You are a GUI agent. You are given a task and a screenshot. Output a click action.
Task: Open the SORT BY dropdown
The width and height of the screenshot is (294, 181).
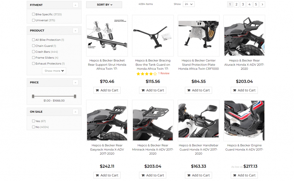104,5
